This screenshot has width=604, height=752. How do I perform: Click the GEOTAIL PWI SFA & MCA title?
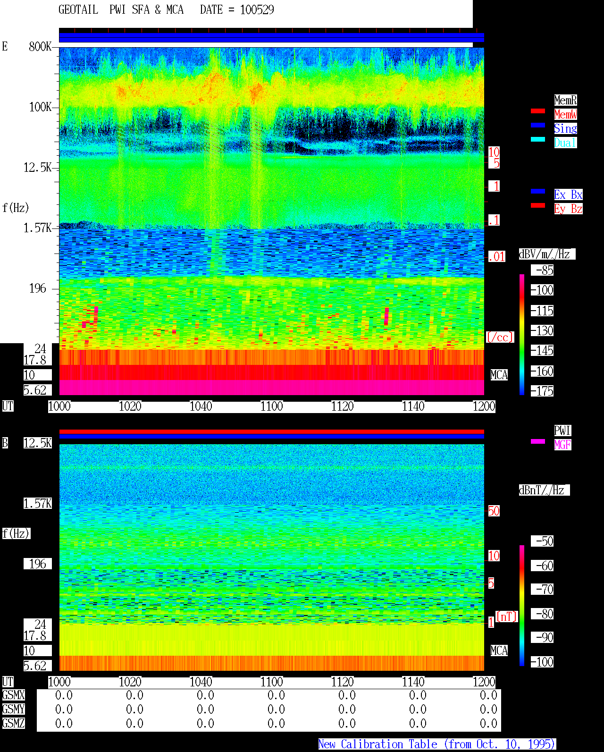[x=121, y=10]
